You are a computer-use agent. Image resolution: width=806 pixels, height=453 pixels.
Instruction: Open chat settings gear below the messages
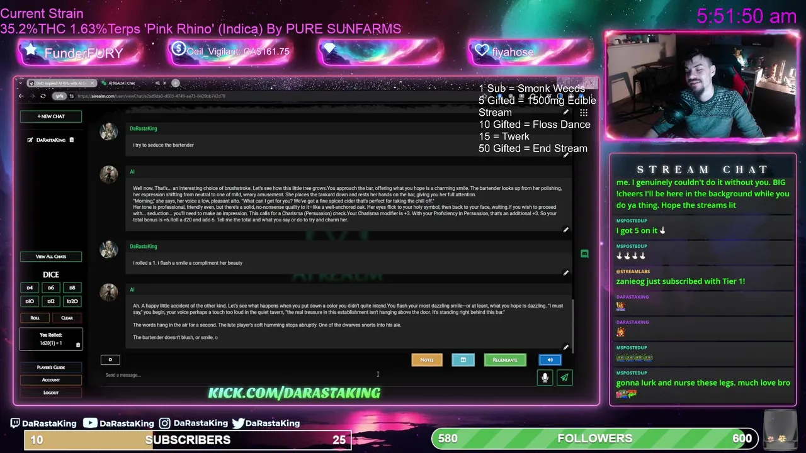(x=110, y=360)
